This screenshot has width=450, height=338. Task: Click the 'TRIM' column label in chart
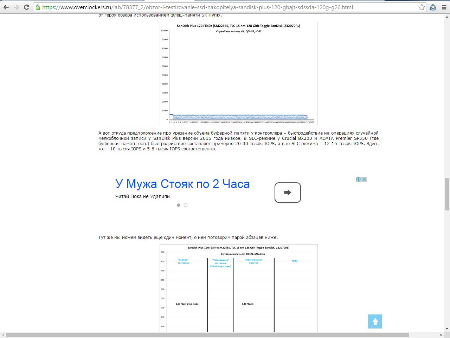tap(295, 261)
